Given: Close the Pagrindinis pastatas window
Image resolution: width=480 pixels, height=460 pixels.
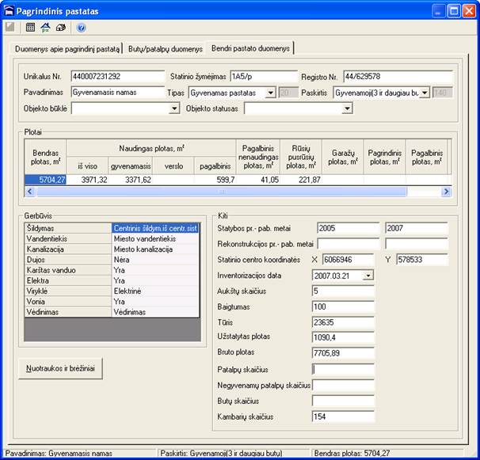Looking at the screenshot, I should [469, 11].
